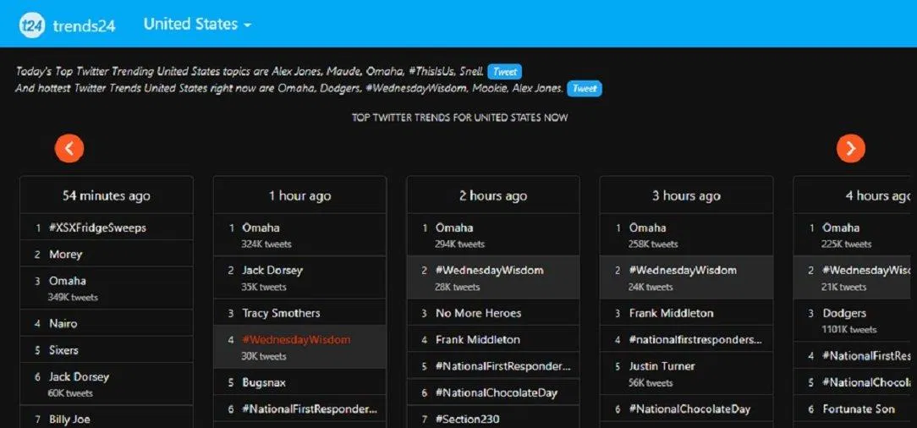The width and height of the screenshot is (917, 428).
Task: Open the highlighted red #WednesdayWisdom trend
Action: point(297,339)
